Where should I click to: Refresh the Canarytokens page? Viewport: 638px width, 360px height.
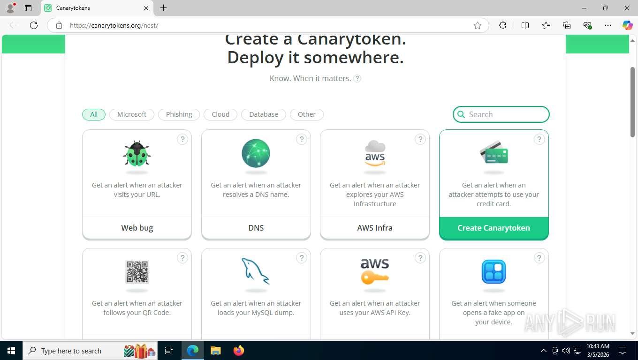[34, 25]
